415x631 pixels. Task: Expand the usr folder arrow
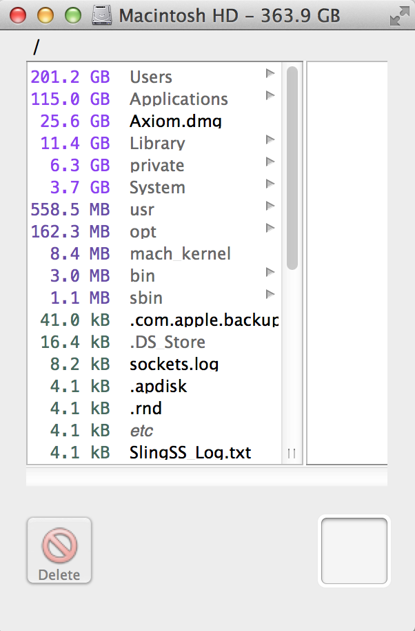click(x=270, y=206)
